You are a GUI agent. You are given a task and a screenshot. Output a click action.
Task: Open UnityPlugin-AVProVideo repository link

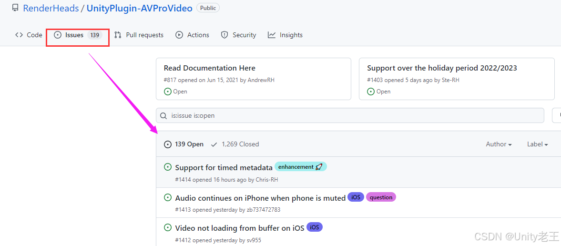[140, 8]
